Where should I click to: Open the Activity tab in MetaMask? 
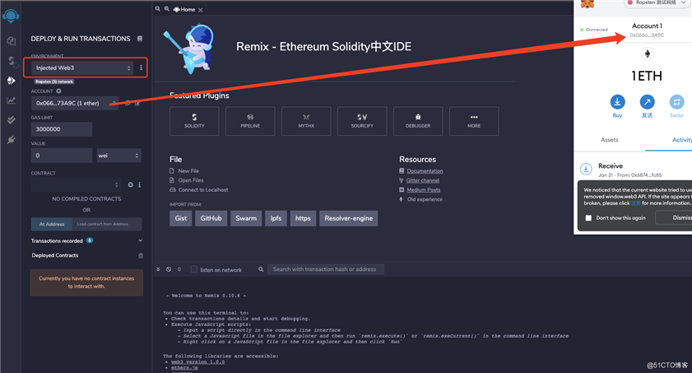(x=681, y=140)
